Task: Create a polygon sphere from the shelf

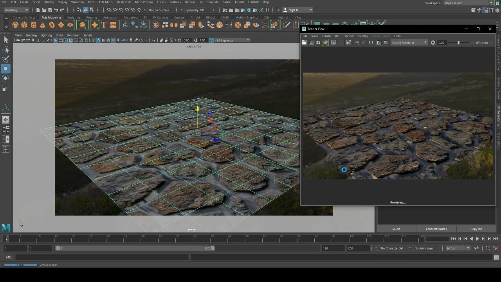Action: pyautogui.click(x=15, y=25)
